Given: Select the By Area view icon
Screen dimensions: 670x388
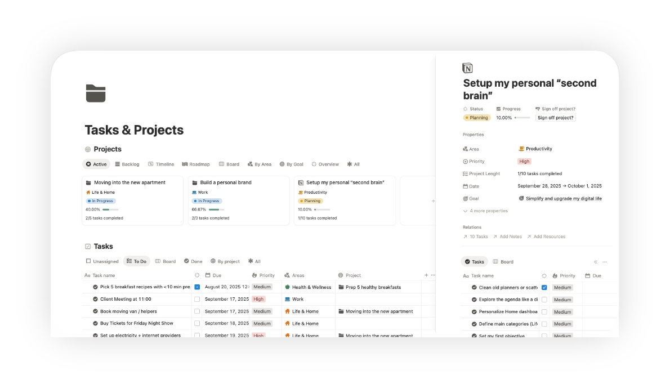Looking at the screenshot, I should [x=251, y=164].
